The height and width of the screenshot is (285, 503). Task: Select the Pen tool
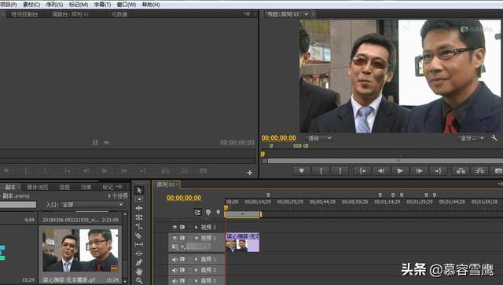139,262
